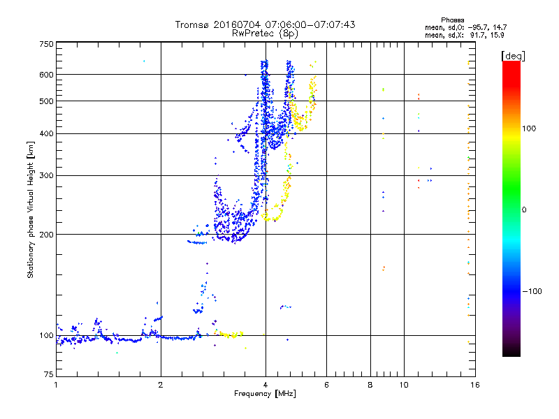Click the '500' y-axis tick label
Screen dimensions: 559x419
[x=46, y=101]
